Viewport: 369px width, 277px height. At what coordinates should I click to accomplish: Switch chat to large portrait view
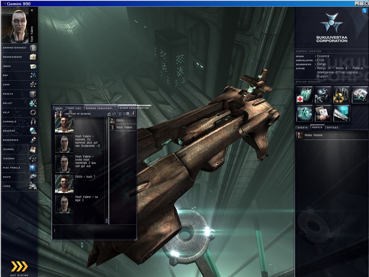pyautogui.click(x=128, y=114)
